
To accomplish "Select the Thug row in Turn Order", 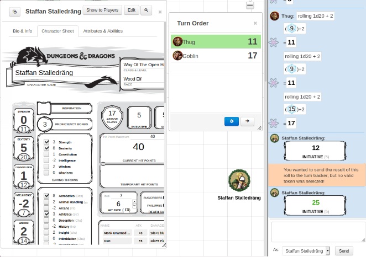I will (x=216, y=42).
